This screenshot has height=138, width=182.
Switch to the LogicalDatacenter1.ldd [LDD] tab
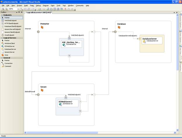pos(39,13)
